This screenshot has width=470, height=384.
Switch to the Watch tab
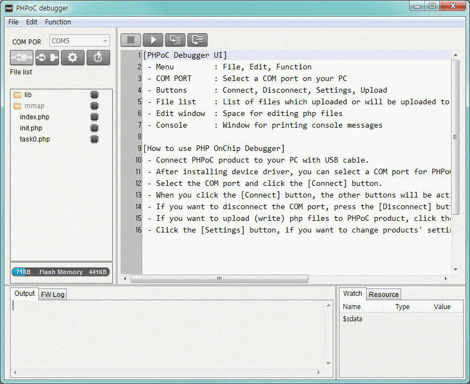click(352, 294)
